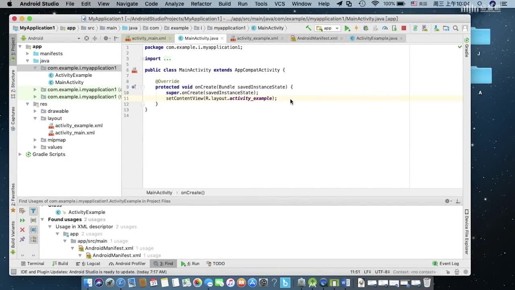
Task: Click the scroll-from-source target icon in Project panel
Action: 86,38
